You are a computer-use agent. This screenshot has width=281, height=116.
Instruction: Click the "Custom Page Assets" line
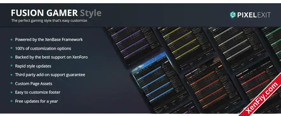coord(34,83)
